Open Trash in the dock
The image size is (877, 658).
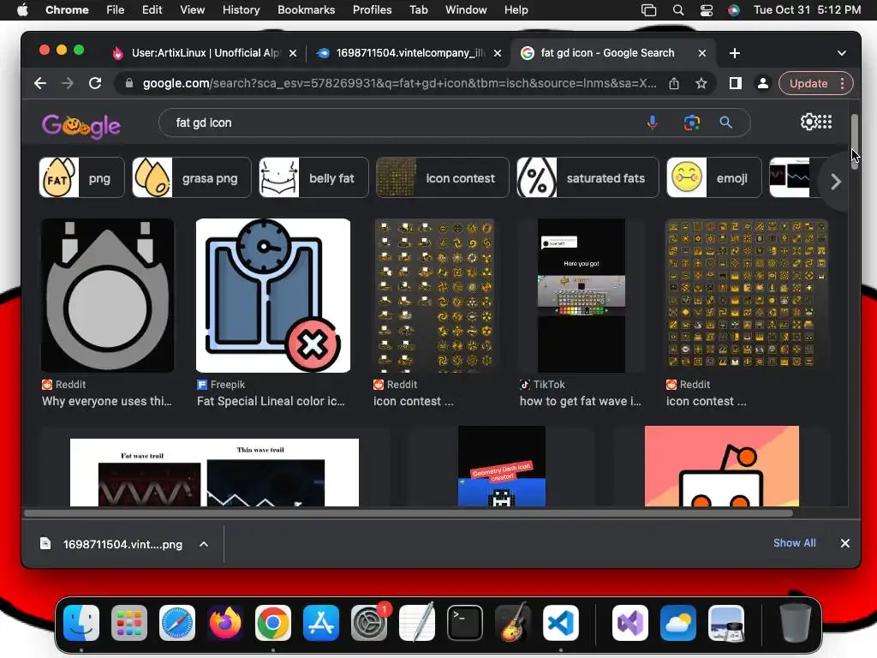click(x=795, y=623)
